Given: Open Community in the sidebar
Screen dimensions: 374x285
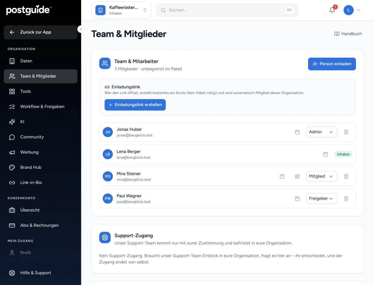Looking at the screenshot, I should click(41, 137).
